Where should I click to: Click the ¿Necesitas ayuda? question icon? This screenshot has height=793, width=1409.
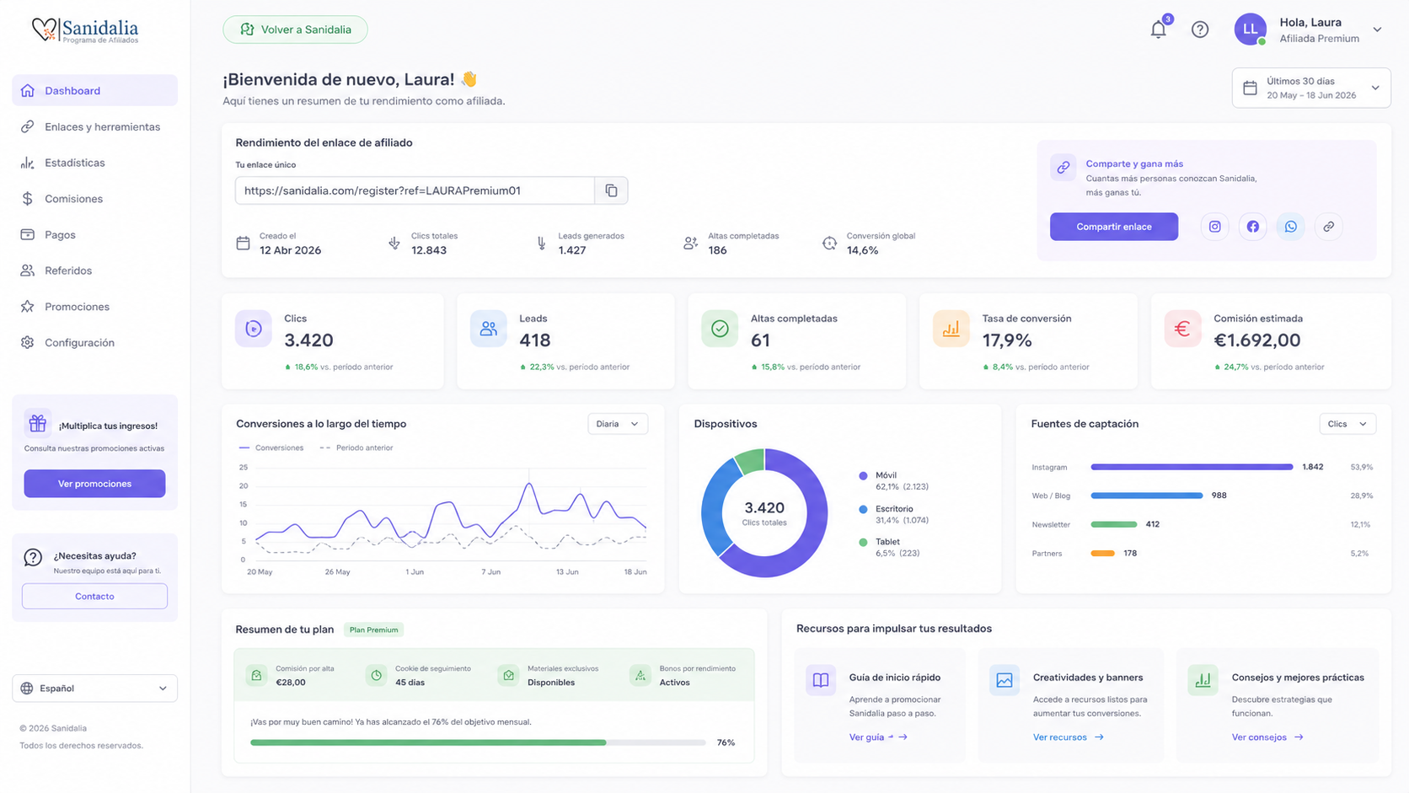33,557
